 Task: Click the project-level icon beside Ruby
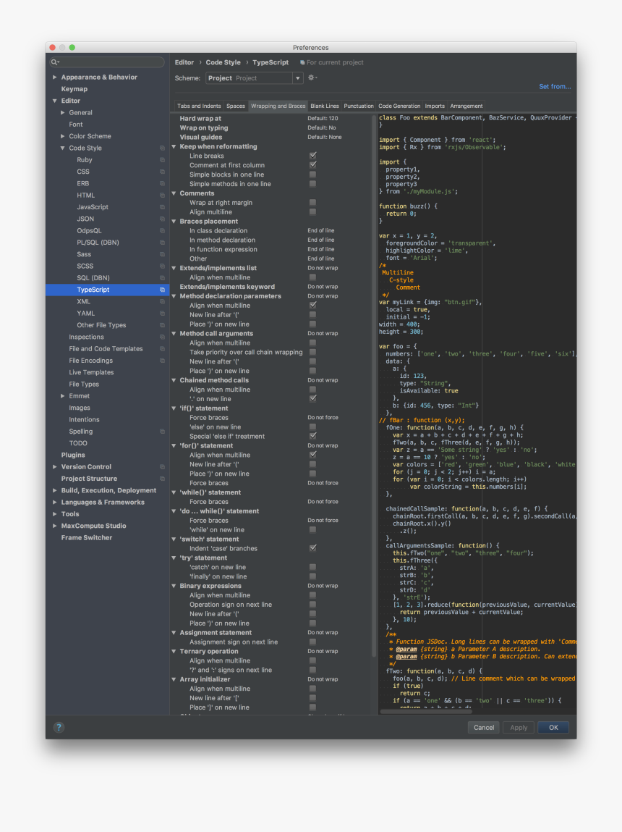[163, 160]
